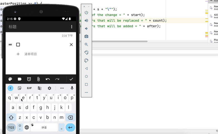Open the three-dot overflow menu in note header
Viewport: 218px width, 134px height.
(x=72, y=27)
